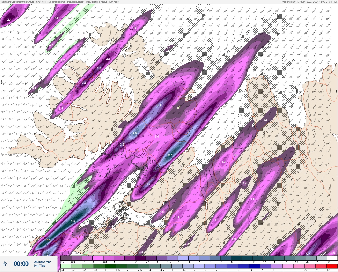Select the lower legend violet swatch labeled 14
Viewport: 338px width, 272px height.
(277, 266)
